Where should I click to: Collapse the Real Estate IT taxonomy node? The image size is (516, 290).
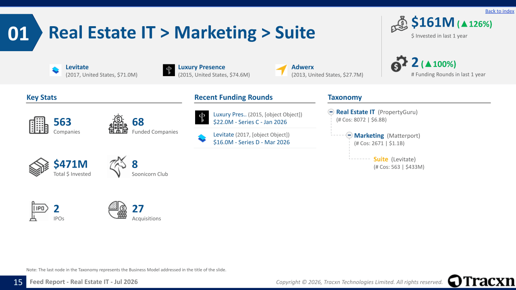click(331, 112)
